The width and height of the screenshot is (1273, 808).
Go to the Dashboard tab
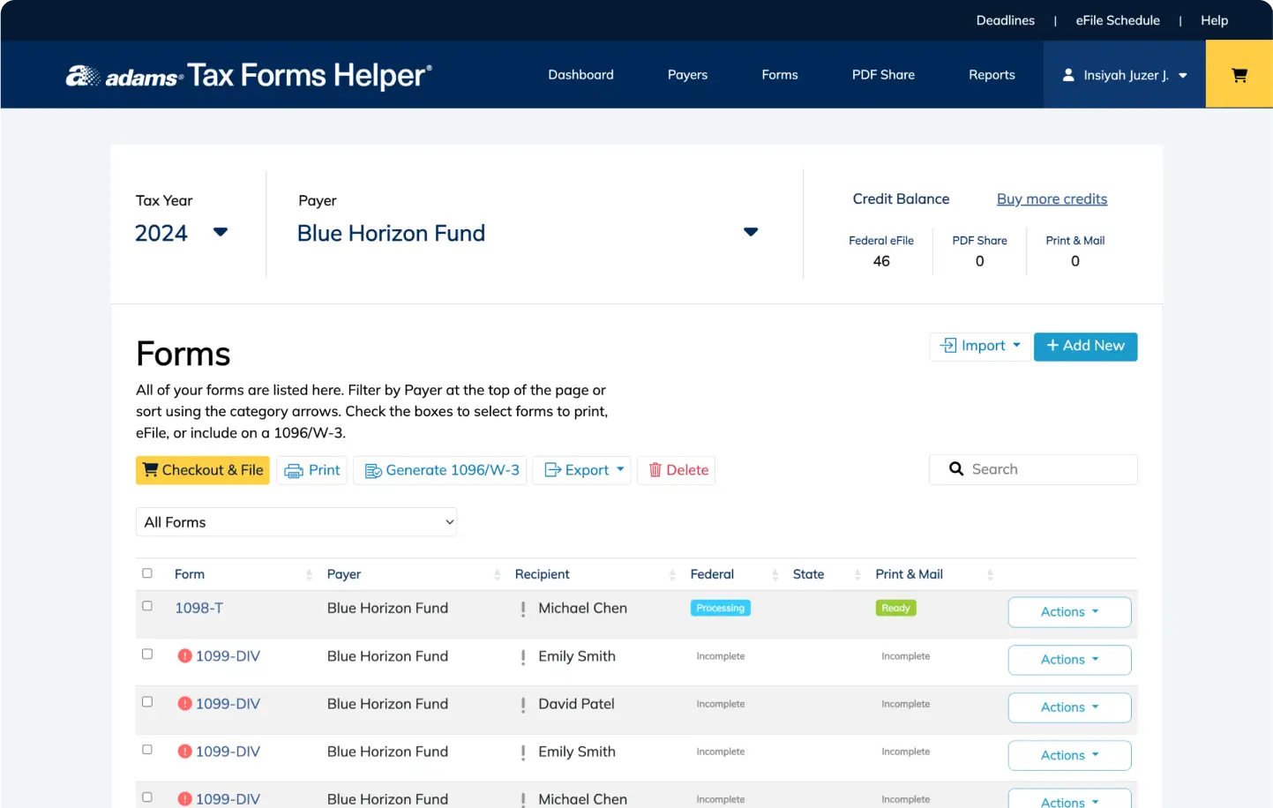580,75
